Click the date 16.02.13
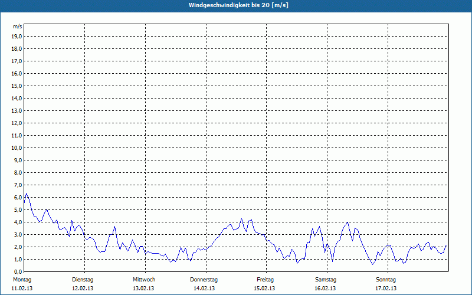The height and width of the screenshot is (295, 472). [x=325, y=289]
